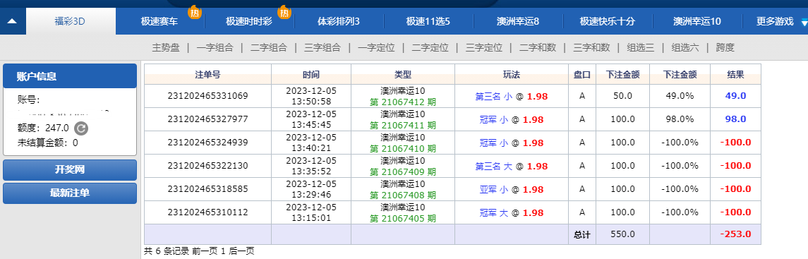Open the 极速赛车 game tab
This screenshot has height=259, width=808.
click(159, 22)
